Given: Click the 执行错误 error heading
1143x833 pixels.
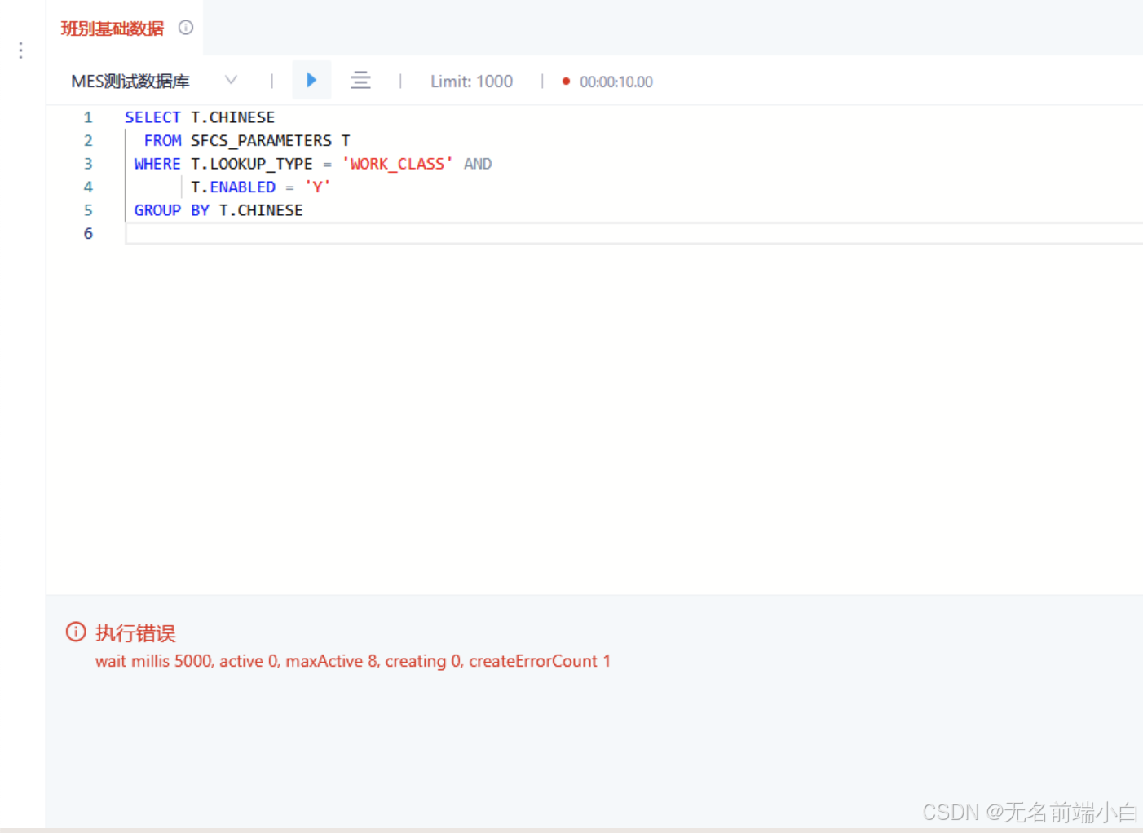Looking at the screenshot, I should (135, 633).
